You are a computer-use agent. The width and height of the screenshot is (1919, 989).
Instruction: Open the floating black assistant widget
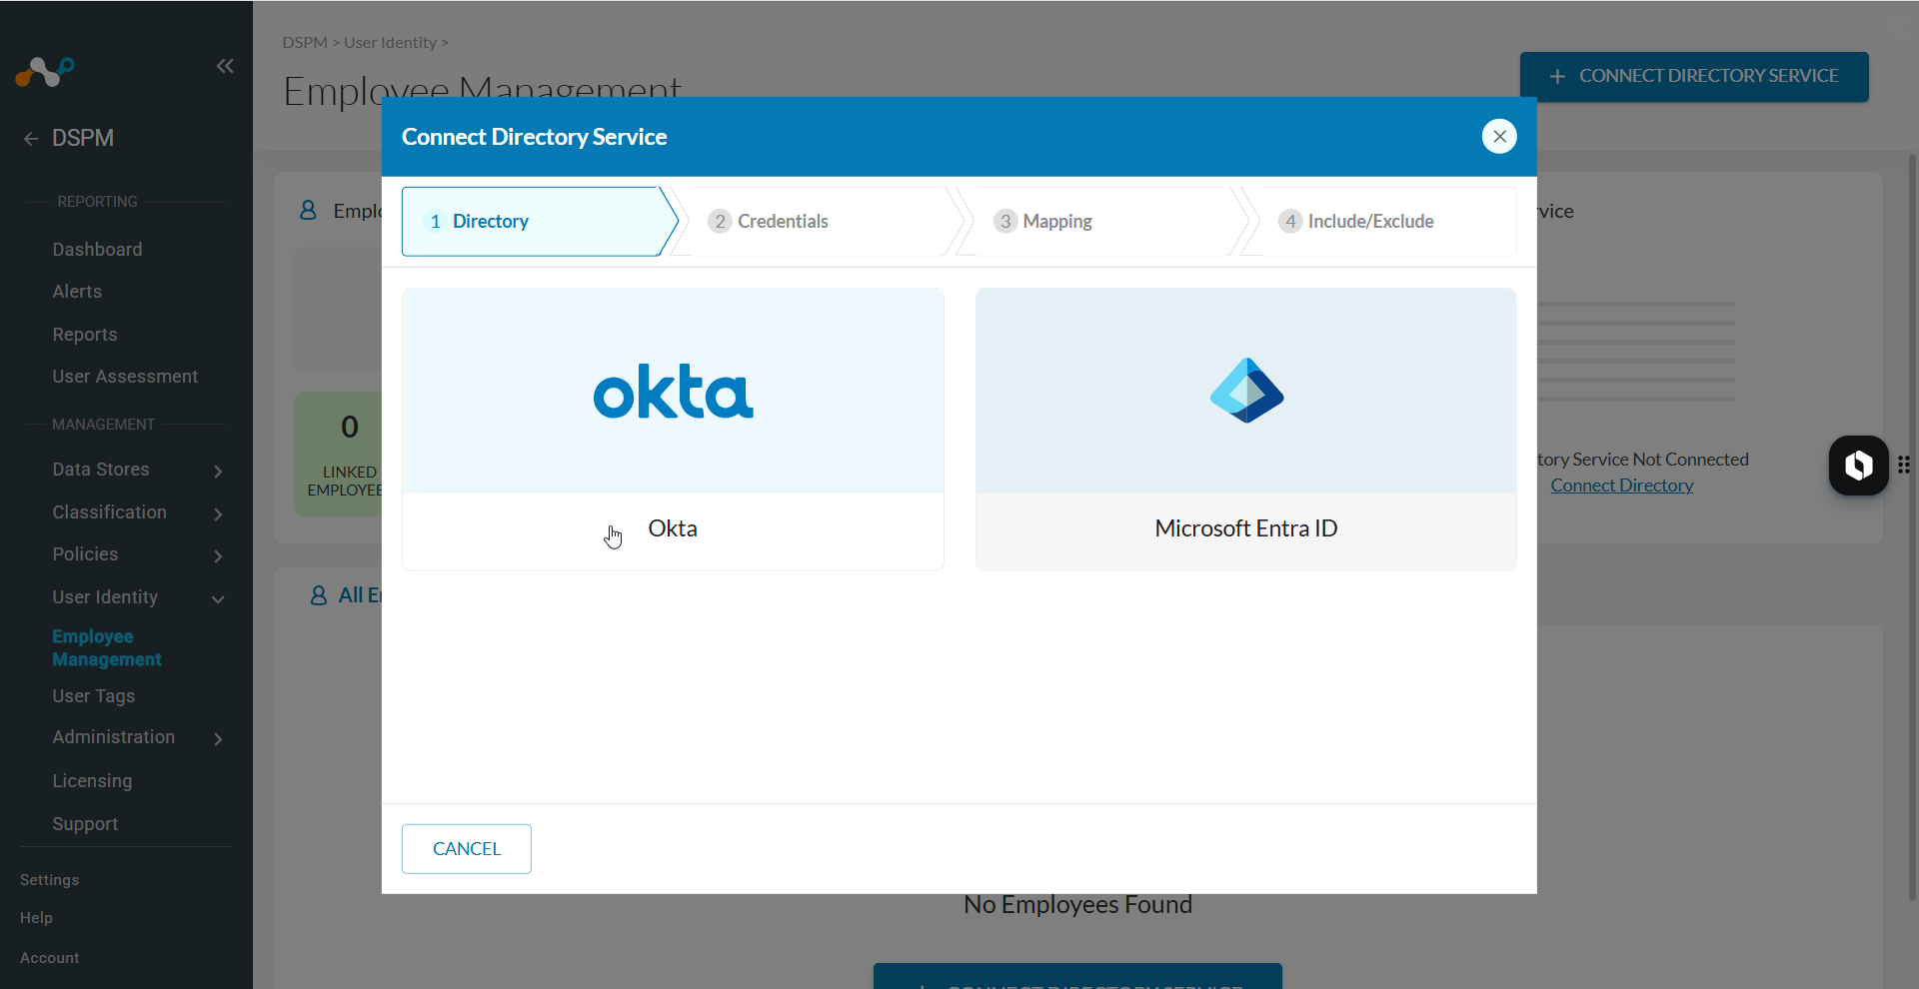coord(1858,466)
